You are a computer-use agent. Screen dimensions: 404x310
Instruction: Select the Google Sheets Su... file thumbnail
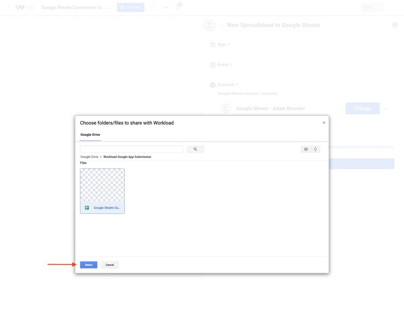pyautogui.click(x=102, y=191)
